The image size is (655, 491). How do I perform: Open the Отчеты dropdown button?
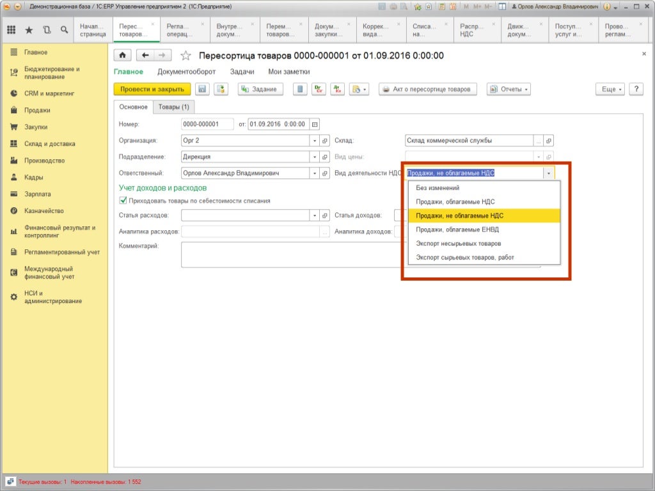[x=509, y=90]
